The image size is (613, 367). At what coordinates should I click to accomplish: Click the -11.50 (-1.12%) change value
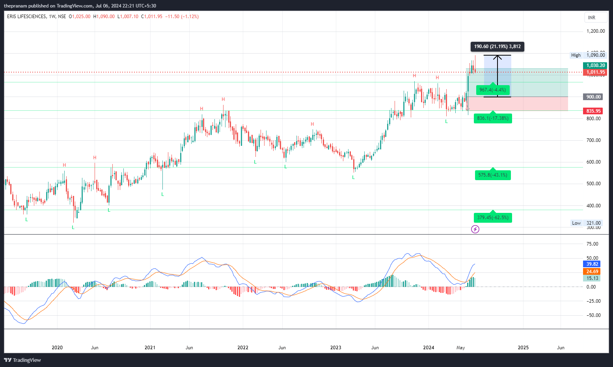pos(182,17)
